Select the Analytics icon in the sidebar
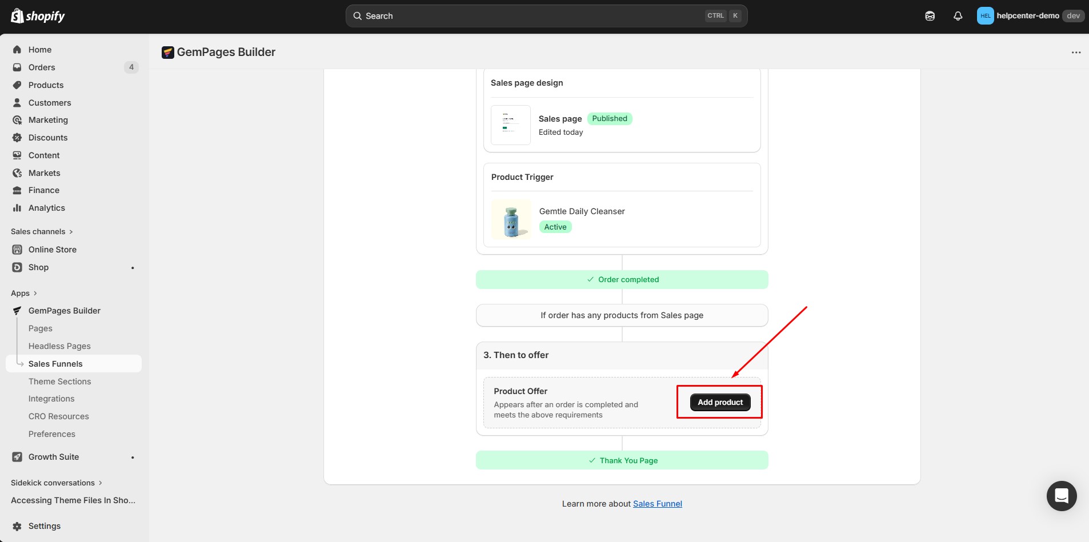The width and height of the screenshot is (1089, 542). click(x=17, y=207)
